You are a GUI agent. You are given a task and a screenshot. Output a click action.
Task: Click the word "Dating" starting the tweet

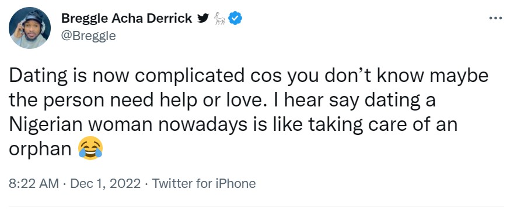[36, 76]
